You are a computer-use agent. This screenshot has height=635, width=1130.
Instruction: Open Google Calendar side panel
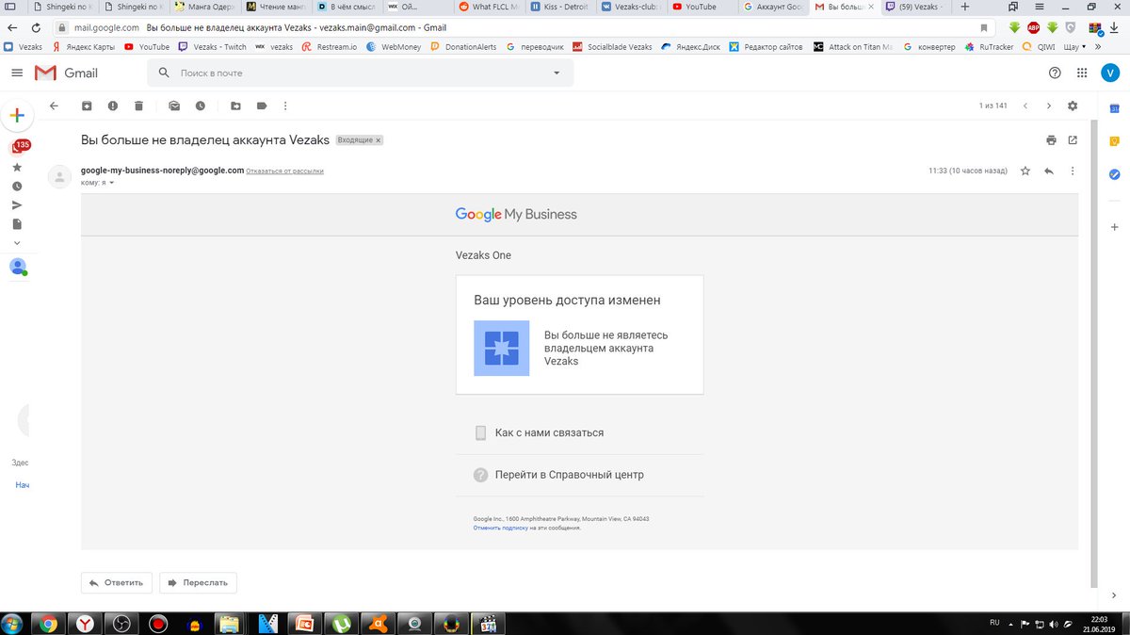tap(1114, 109)
